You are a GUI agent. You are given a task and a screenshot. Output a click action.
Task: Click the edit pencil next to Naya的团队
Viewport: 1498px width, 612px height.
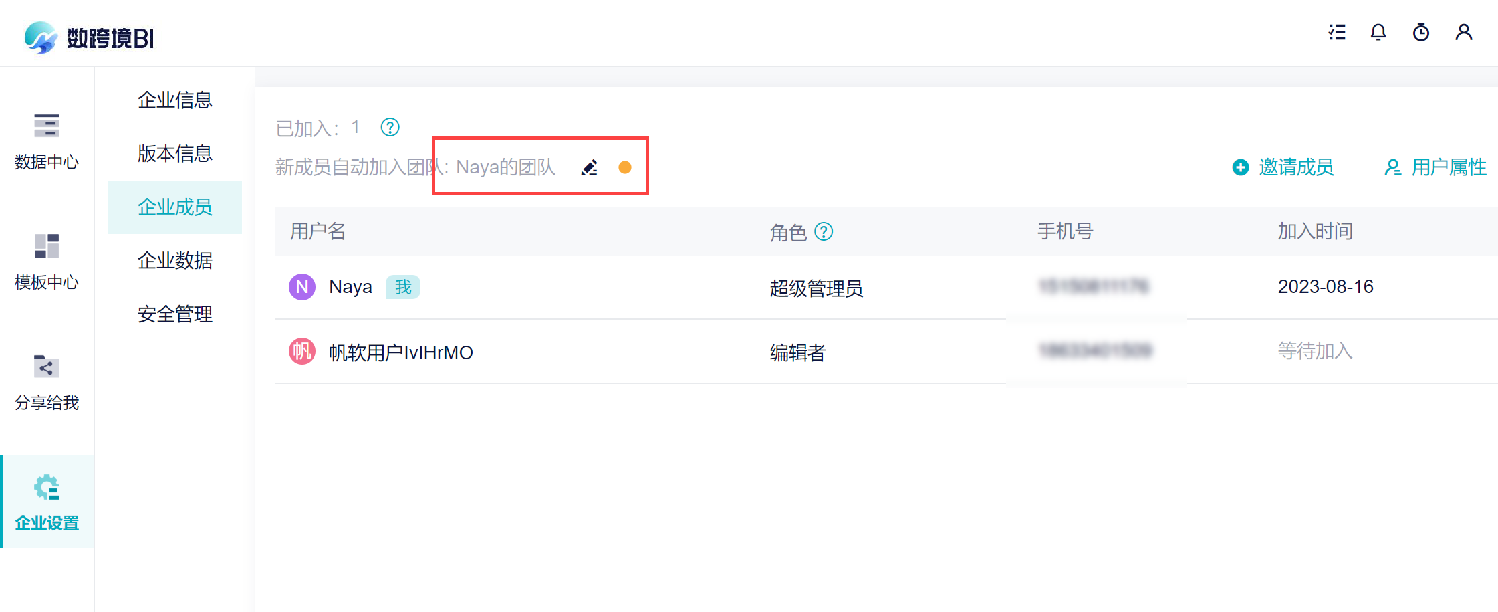589,167
